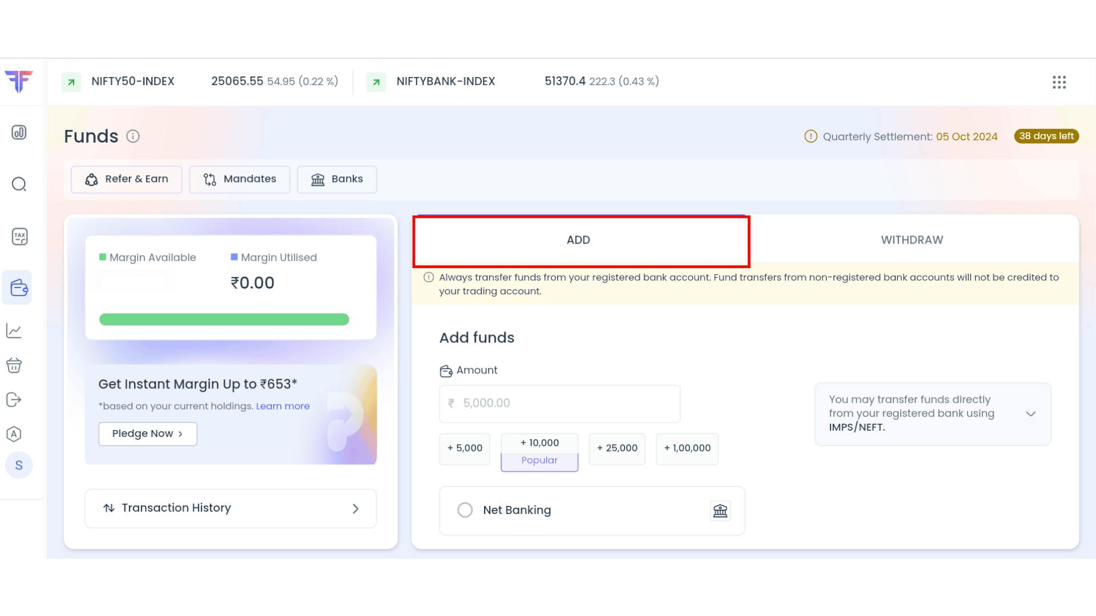Expand the IMPS/NEFT transfer info chevron
Image resolution: width=1096 pixels, height=616 pixels.
[x=1030, y=414]
